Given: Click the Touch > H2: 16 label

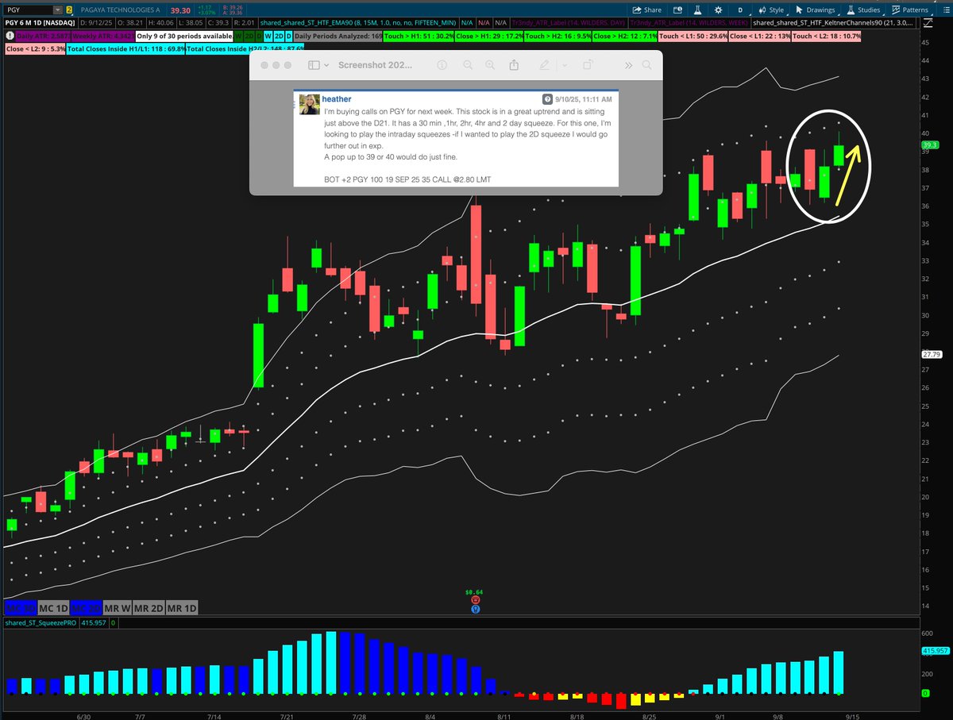Looking at the screenshot, I should coord(556,37).
